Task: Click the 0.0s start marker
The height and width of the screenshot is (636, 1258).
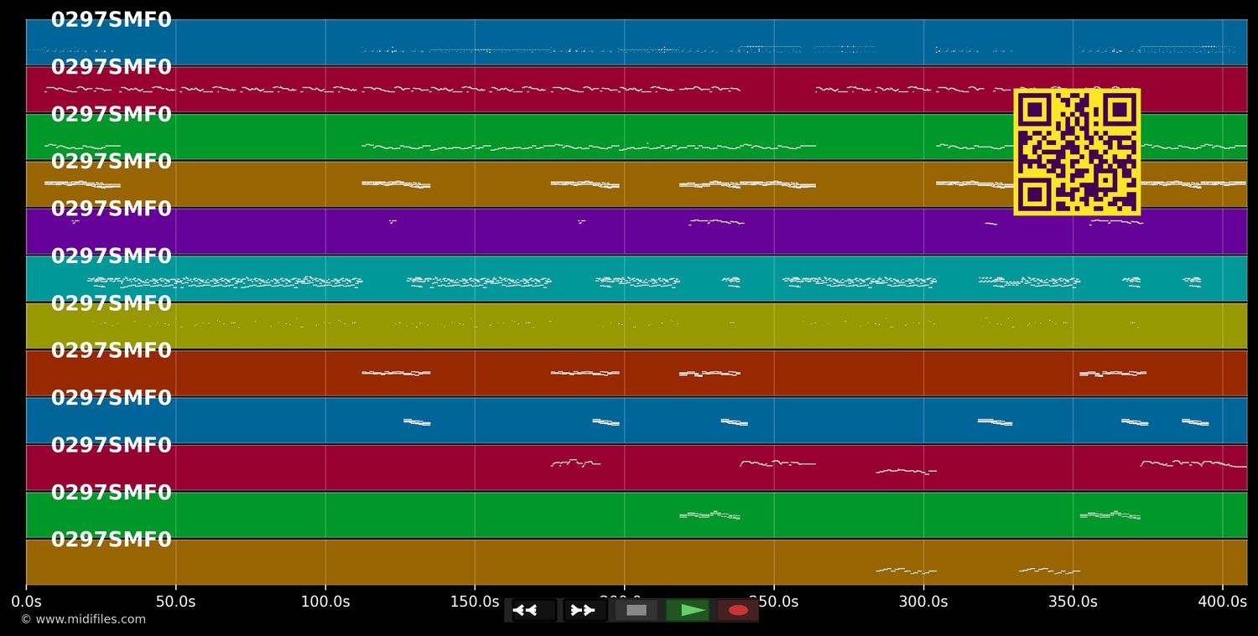Action: (26, 602)
